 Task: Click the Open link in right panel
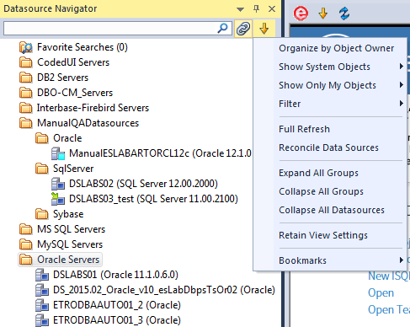coord(381,293)
